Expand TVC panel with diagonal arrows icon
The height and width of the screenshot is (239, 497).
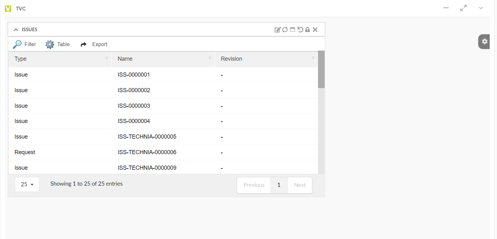[463, 8]
